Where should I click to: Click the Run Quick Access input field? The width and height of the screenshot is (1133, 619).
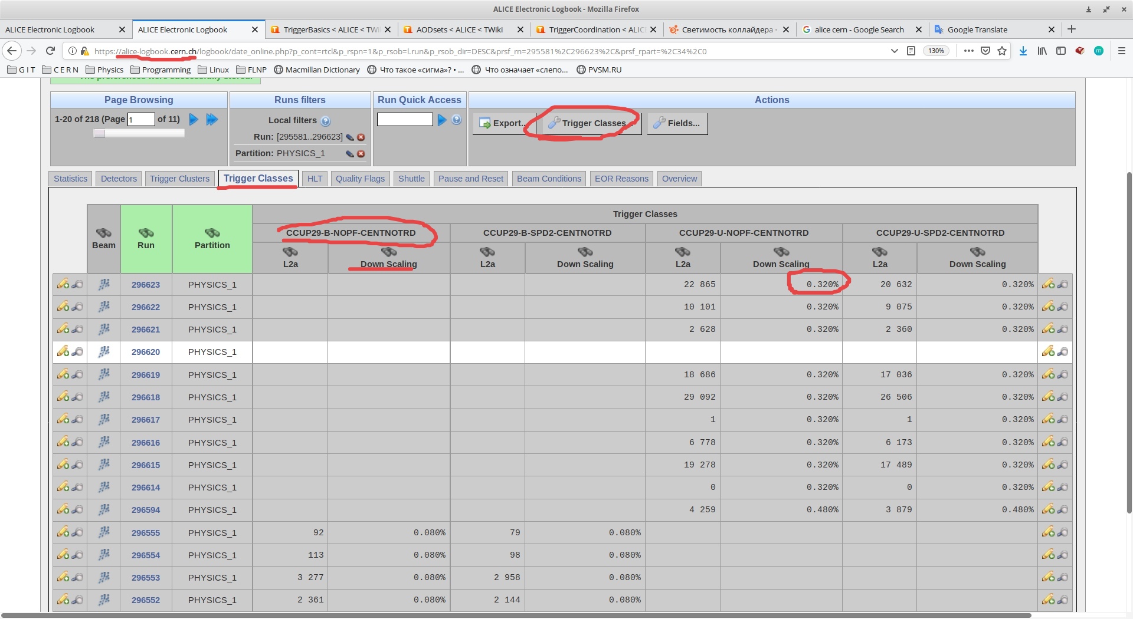[x=405, y=120]
